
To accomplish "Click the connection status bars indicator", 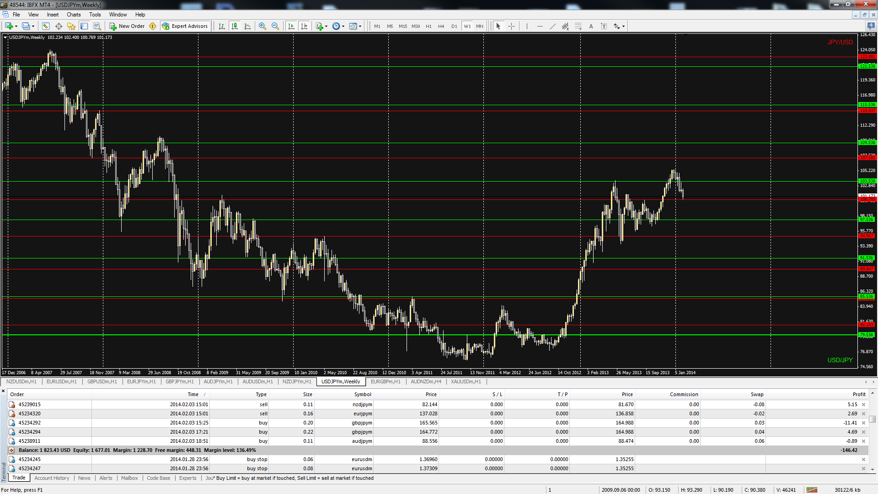I will [x=812, y=490].
